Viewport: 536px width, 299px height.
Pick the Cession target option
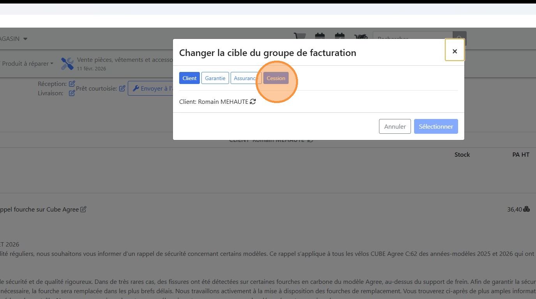click(x=276, y=78)
